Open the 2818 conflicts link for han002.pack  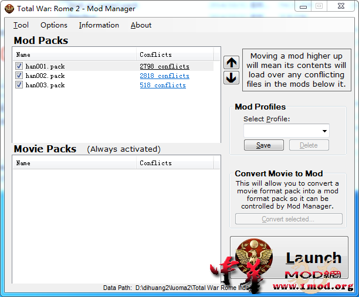(x=164, y=76)
